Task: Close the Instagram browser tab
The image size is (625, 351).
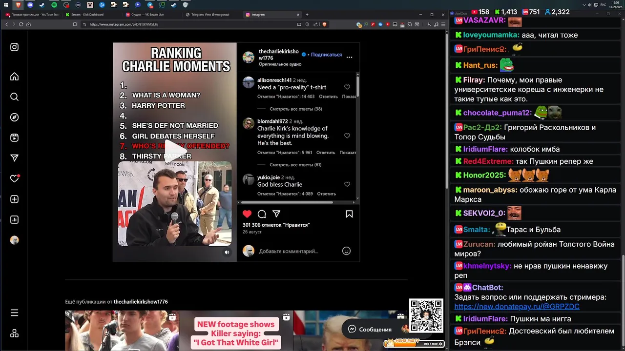Action: pos(298,15)
